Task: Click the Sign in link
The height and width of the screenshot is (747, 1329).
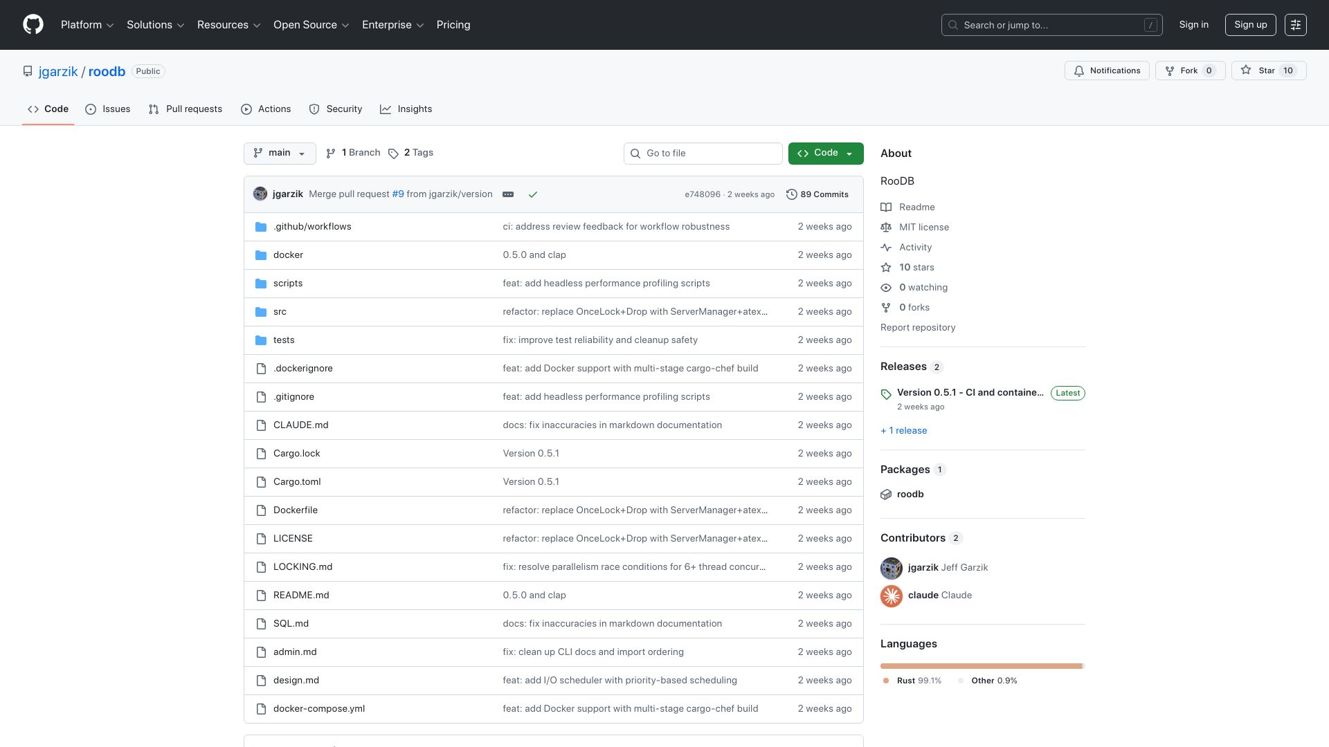Action: tap(1194, 25)
